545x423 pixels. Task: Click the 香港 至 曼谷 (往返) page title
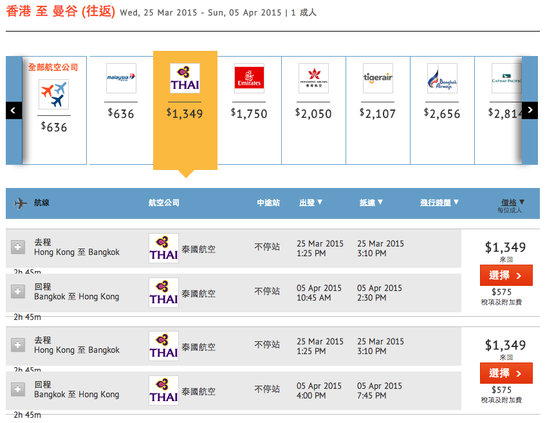tap(60, 11)
